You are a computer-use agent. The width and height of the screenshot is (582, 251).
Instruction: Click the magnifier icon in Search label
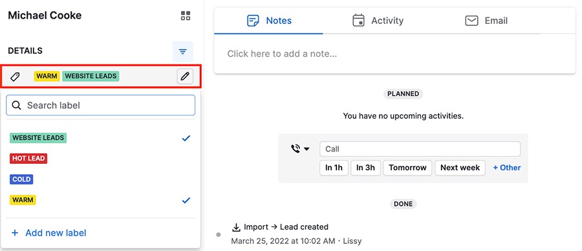pyautogui.click(x=16, y=106)
